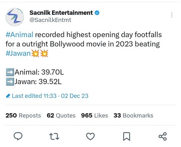Tap the repost arrows icon

pyautogui.click(x=54, y=136)
